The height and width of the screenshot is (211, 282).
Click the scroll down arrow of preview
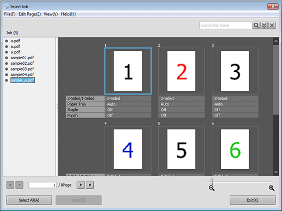(276, 172)
